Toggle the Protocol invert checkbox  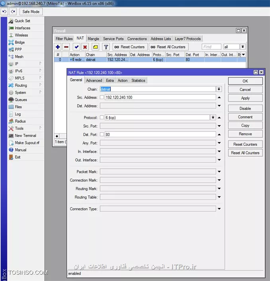pos(102,117)
